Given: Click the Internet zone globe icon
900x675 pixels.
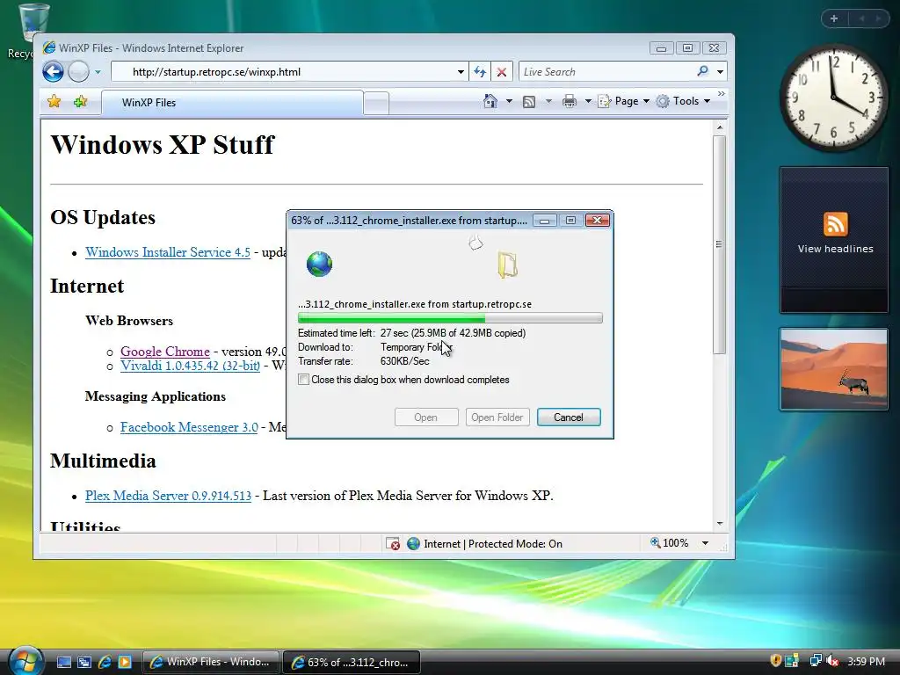Looking at the screenshot, I should [413, 543].
